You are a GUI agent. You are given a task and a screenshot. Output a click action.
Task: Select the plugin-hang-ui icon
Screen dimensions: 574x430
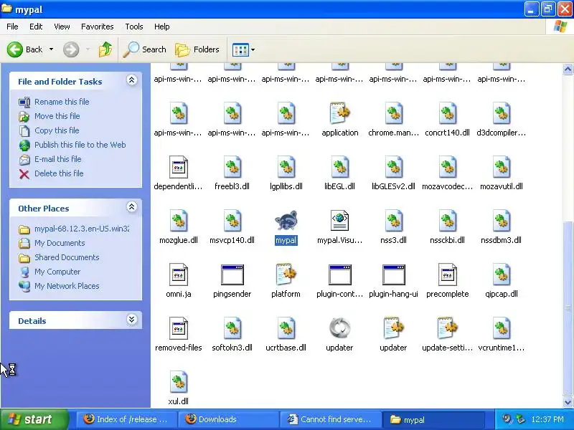click(393, 274)
